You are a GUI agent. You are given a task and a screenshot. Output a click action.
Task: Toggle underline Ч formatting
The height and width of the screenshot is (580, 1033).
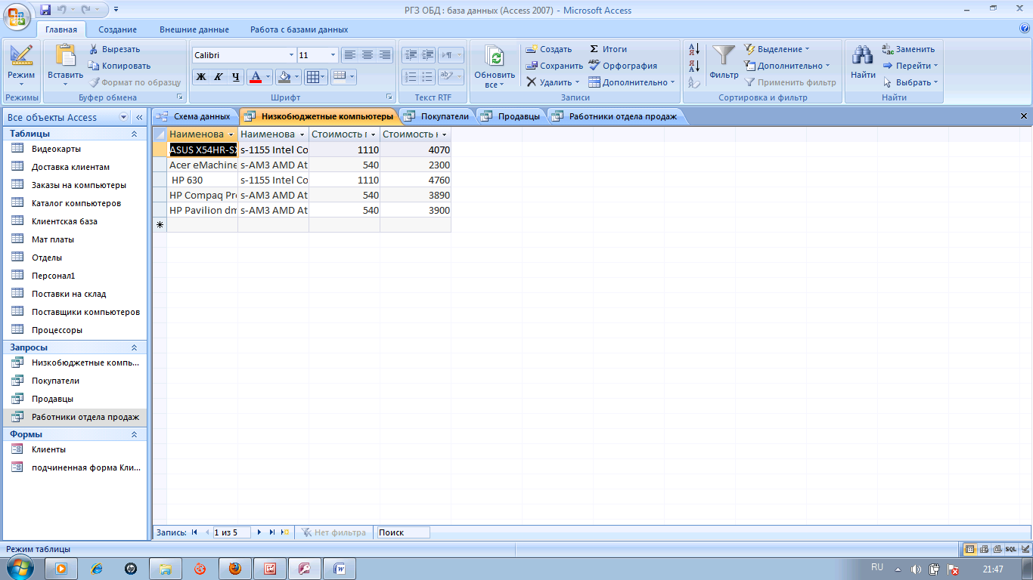[x=236, y=77]
